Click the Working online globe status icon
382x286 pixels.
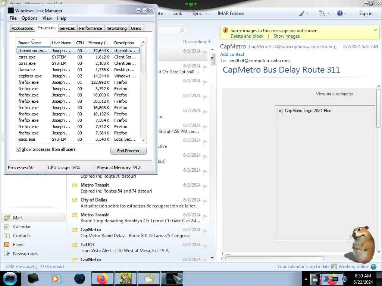pos(373,267)
